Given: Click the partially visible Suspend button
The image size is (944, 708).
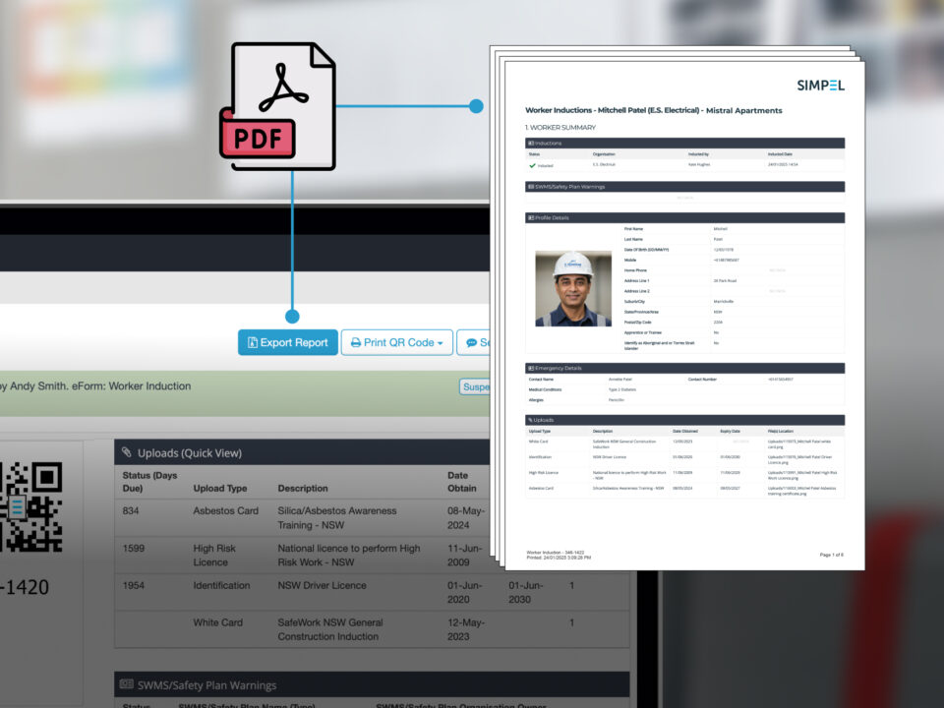Looking at the screenshot, I should click(x=474, y=386).
